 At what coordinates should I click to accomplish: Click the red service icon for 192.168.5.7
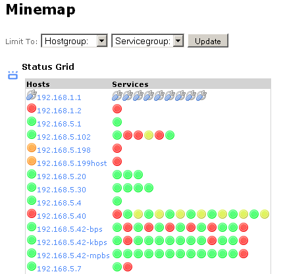[128, 267]
